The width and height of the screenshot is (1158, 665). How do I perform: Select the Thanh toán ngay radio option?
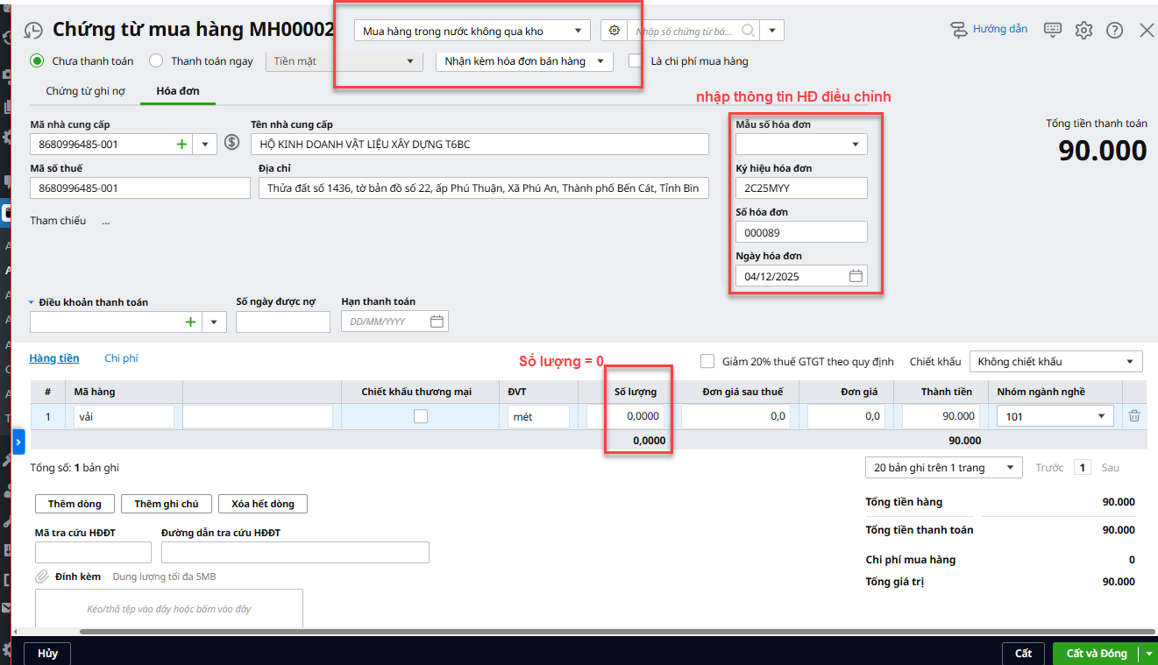(156, 61)
